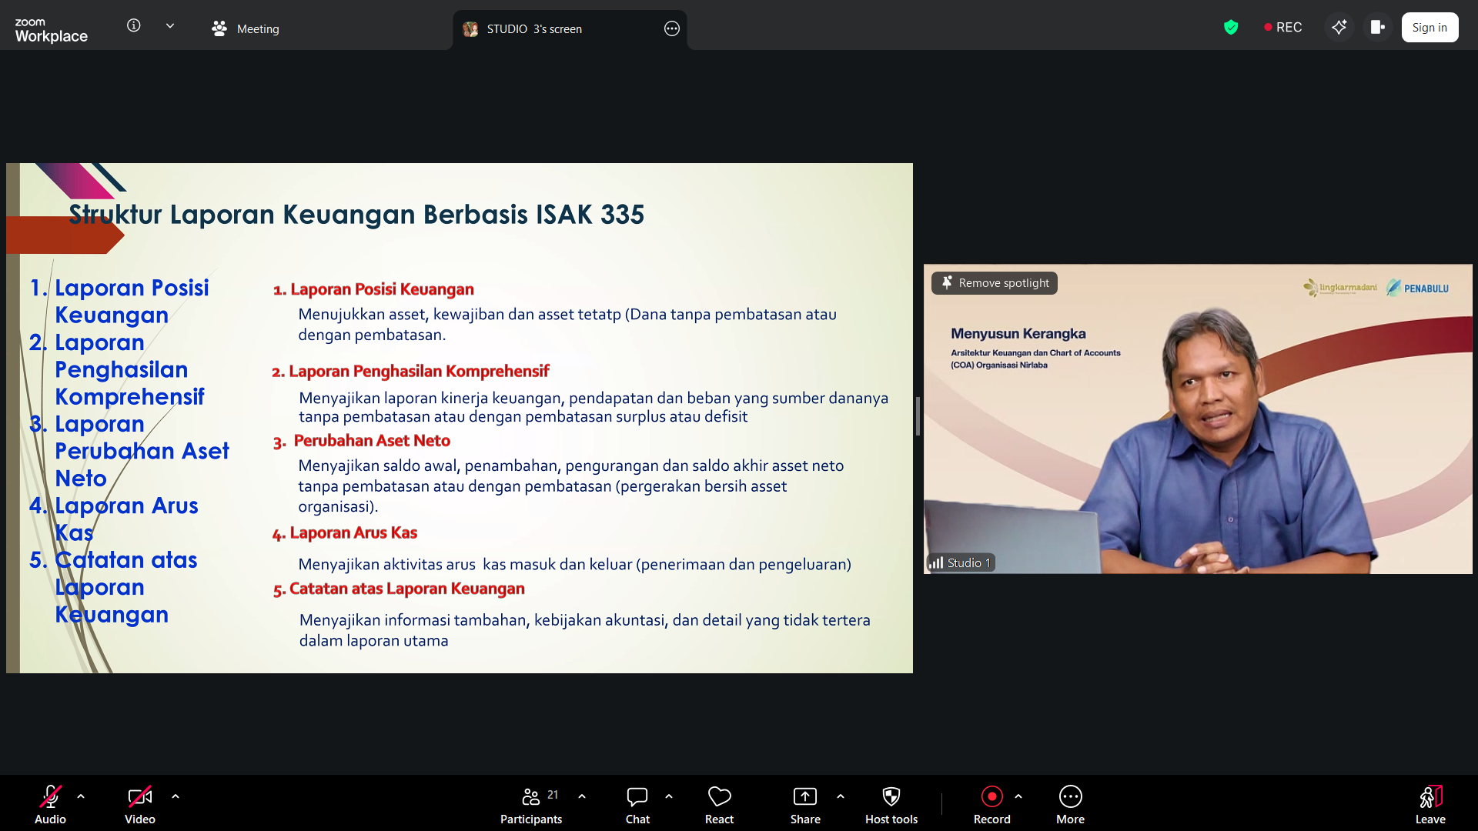
Task: Expand the Audio options chevron
Action: pos(82,796)
